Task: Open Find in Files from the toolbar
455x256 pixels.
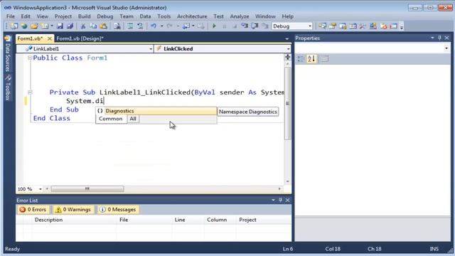Action: point(117,26)
